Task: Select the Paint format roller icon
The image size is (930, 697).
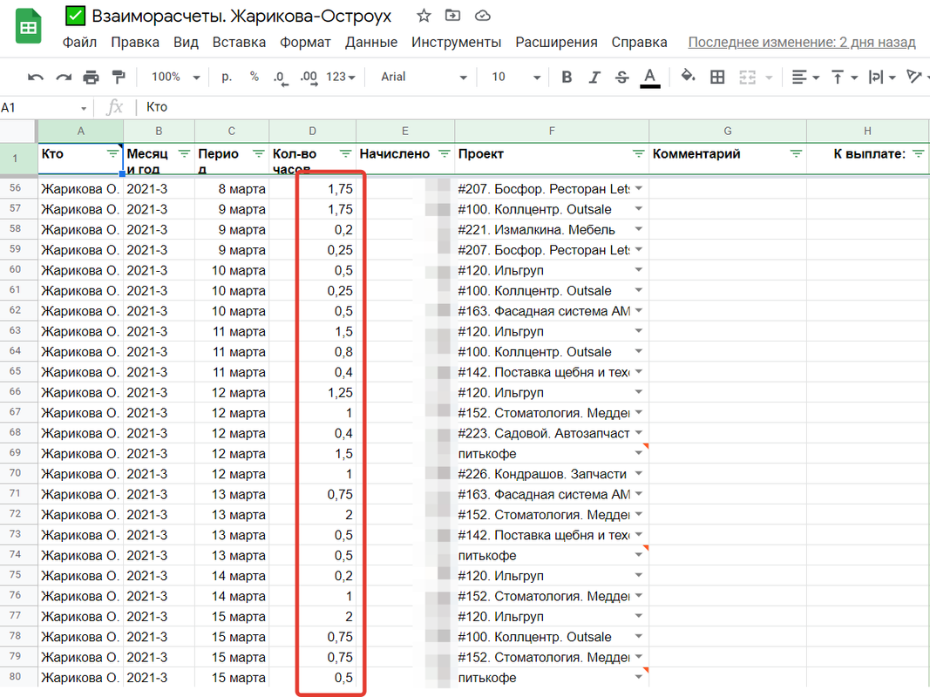Action: point(119,77)
